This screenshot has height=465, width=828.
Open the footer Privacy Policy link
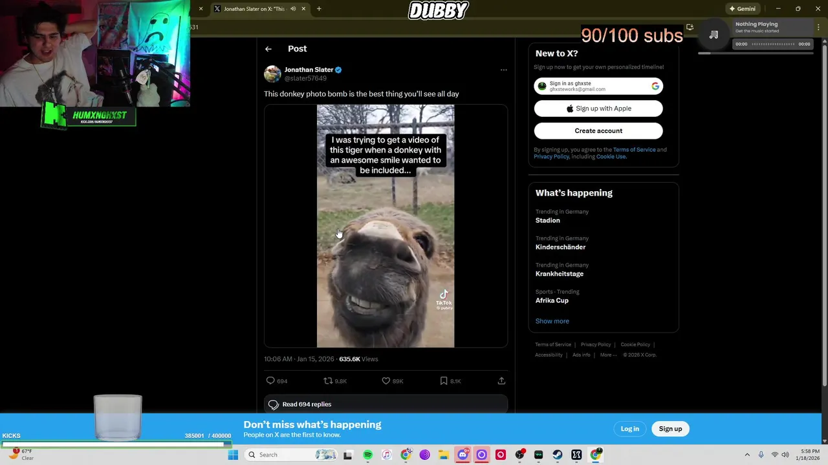[595, 345]
